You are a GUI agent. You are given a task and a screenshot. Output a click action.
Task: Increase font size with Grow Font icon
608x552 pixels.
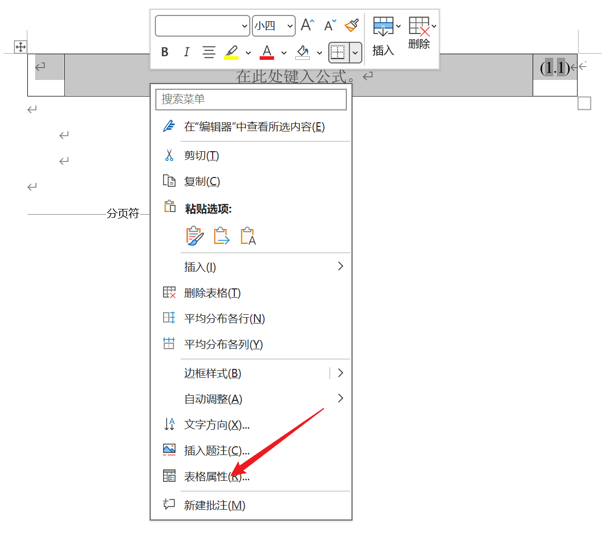(x=307, y=24)
